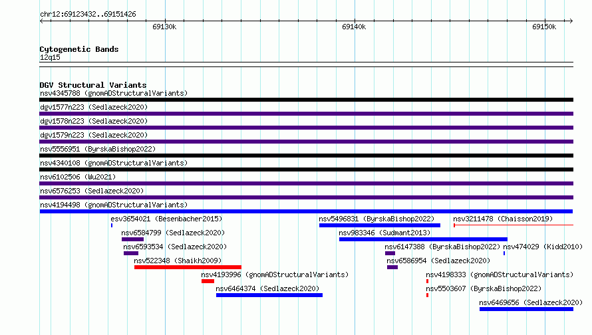Image resolution: width=592 pixels, height=335 pixels.
Task: Select the nsv5496831 ByrskaBishop2022 label
Action: coord(376,219)
